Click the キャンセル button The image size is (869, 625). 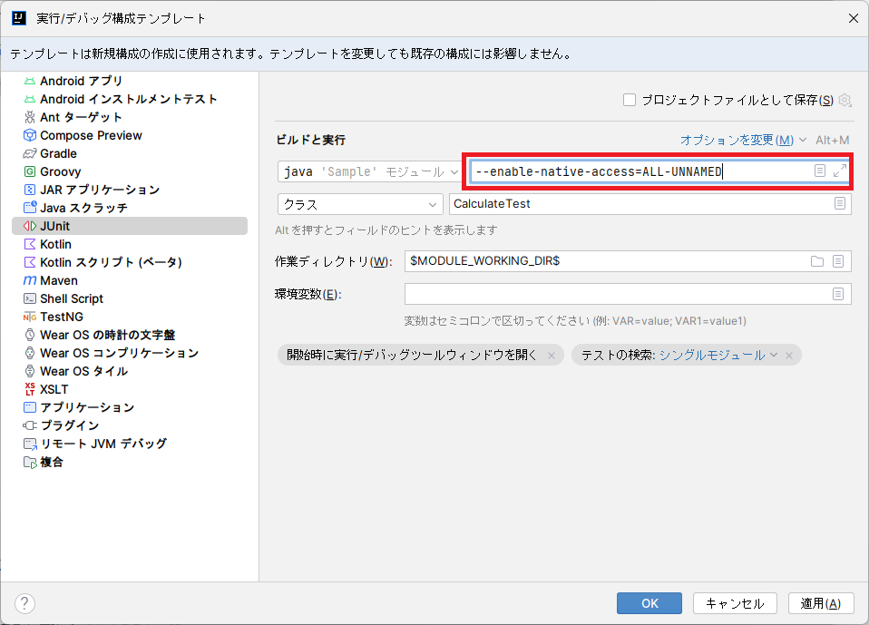[735, 603]
